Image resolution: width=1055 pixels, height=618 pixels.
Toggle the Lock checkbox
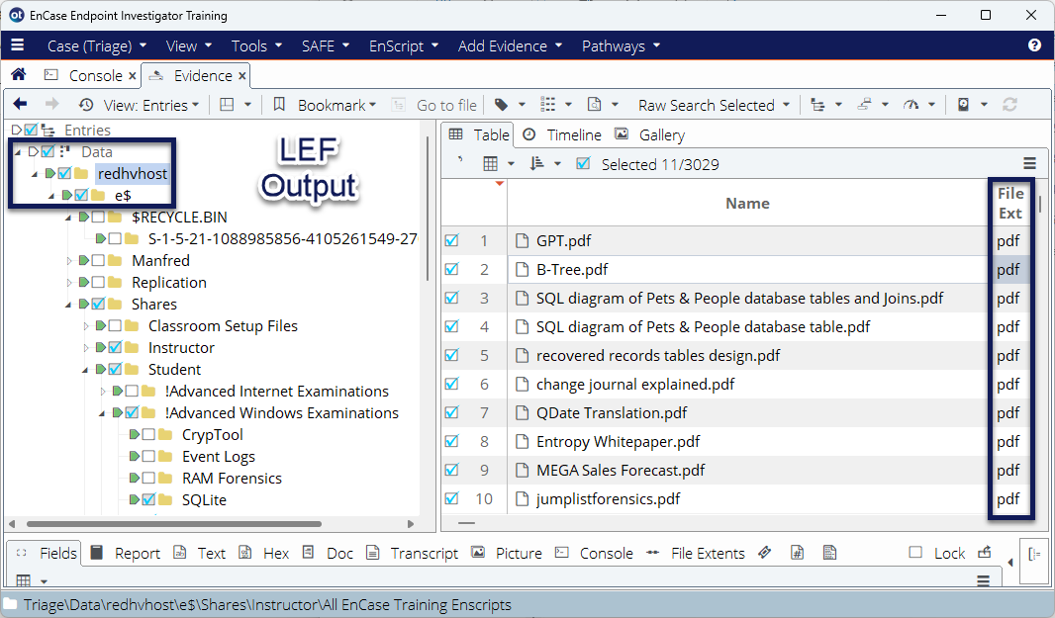coord(915,552)
